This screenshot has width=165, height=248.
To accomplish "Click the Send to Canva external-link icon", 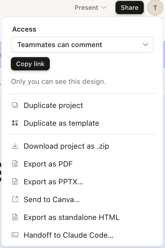I will coord(15,199).
